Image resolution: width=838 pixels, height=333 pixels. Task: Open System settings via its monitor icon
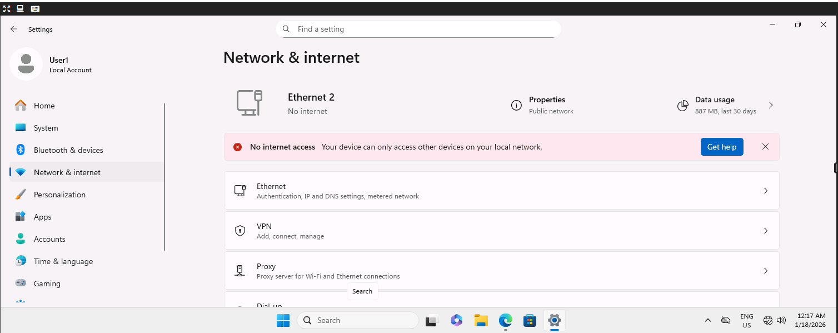(x=21, y=127)
